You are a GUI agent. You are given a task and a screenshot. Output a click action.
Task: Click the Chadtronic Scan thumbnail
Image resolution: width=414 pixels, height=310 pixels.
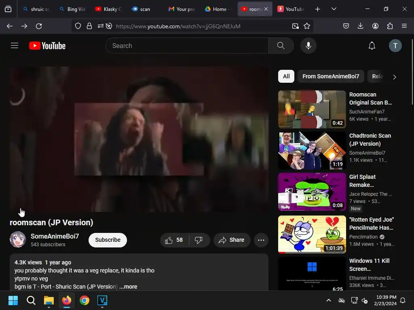pyautogui.click(x=312, y=151)
